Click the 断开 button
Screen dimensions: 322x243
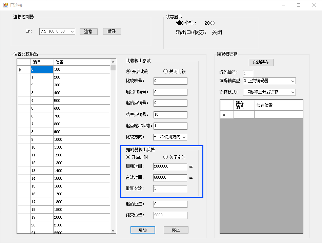tap(112, 31)
